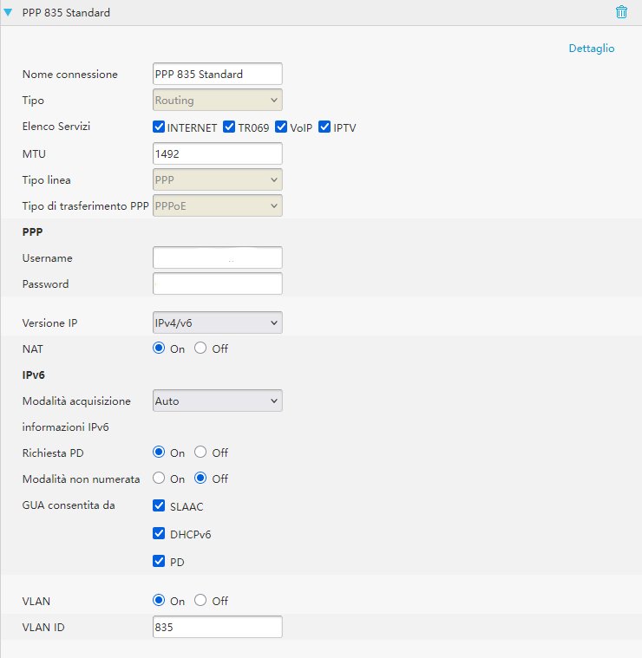Open the Dettaglio link
Image resolution: width=642 pixels, height=658 pixels.
tap(591, 49)
